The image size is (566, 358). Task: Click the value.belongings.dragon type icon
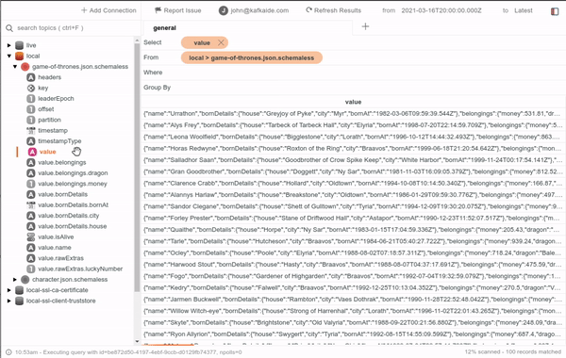pyautogui.click(x=31, y=173)
